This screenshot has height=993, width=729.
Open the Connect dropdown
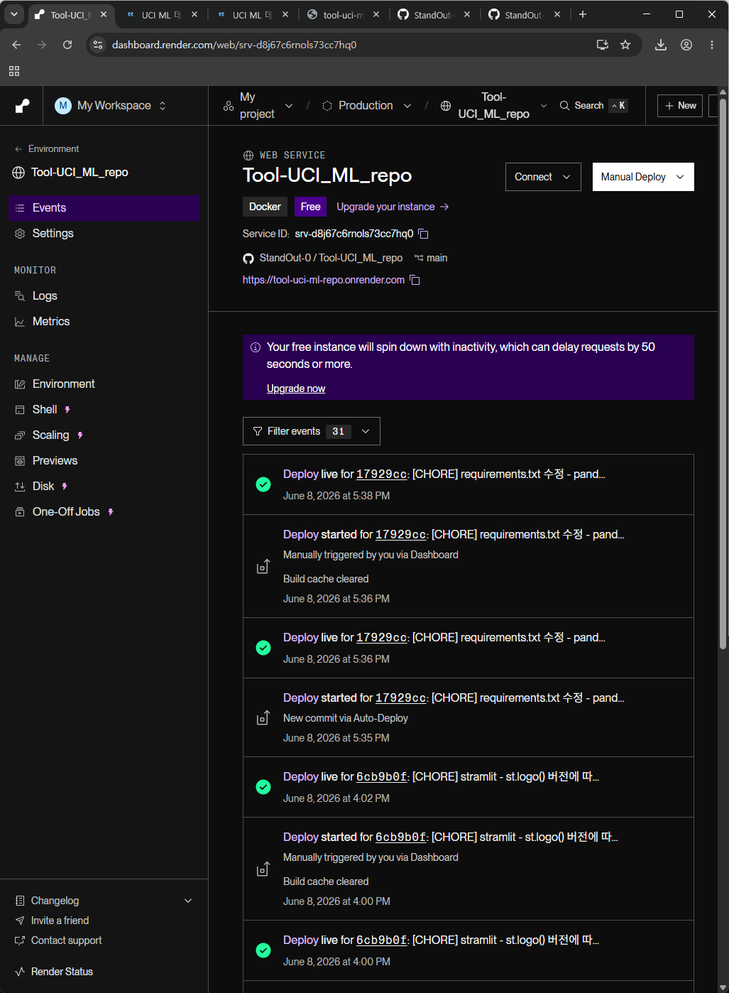point(543,177)
